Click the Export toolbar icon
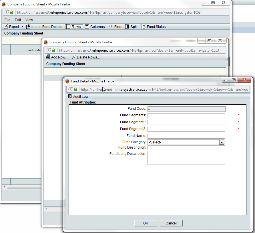Viewport: 255px width, 233px height. [x=6, y=27]
